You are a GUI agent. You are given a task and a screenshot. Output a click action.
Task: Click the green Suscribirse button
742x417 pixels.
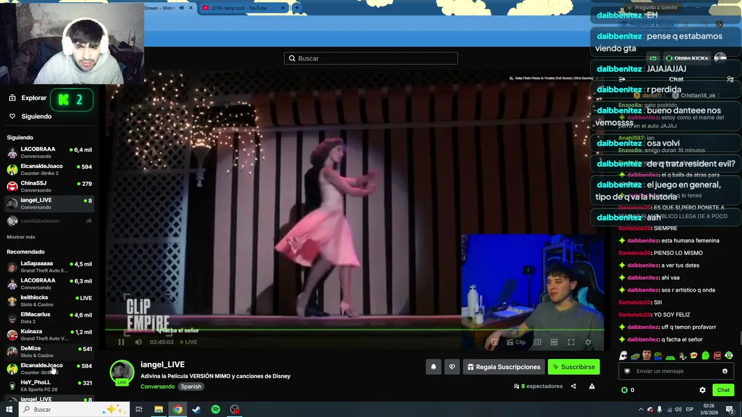tap(574, 367)
